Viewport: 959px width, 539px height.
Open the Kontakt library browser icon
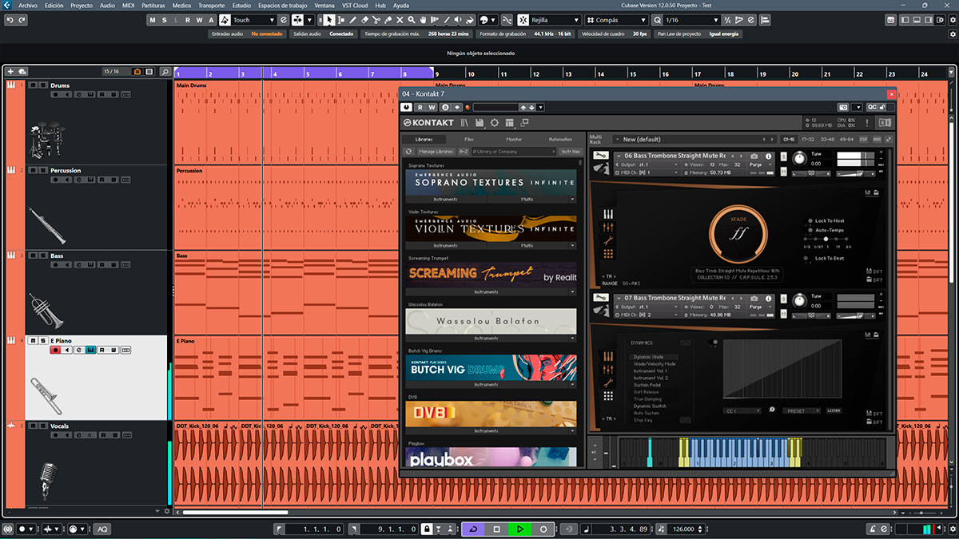point(464,123)
